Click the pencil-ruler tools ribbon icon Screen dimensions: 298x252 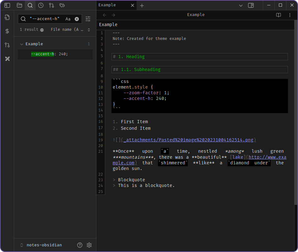7,59
